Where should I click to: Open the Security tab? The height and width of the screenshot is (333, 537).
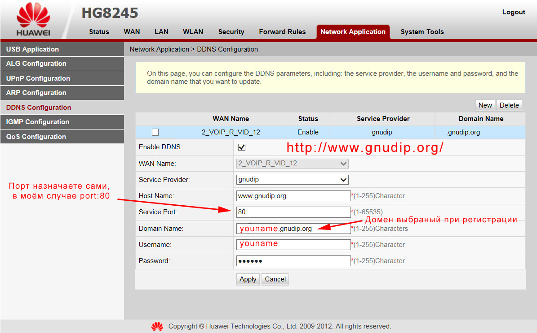[x=231, y=32]
